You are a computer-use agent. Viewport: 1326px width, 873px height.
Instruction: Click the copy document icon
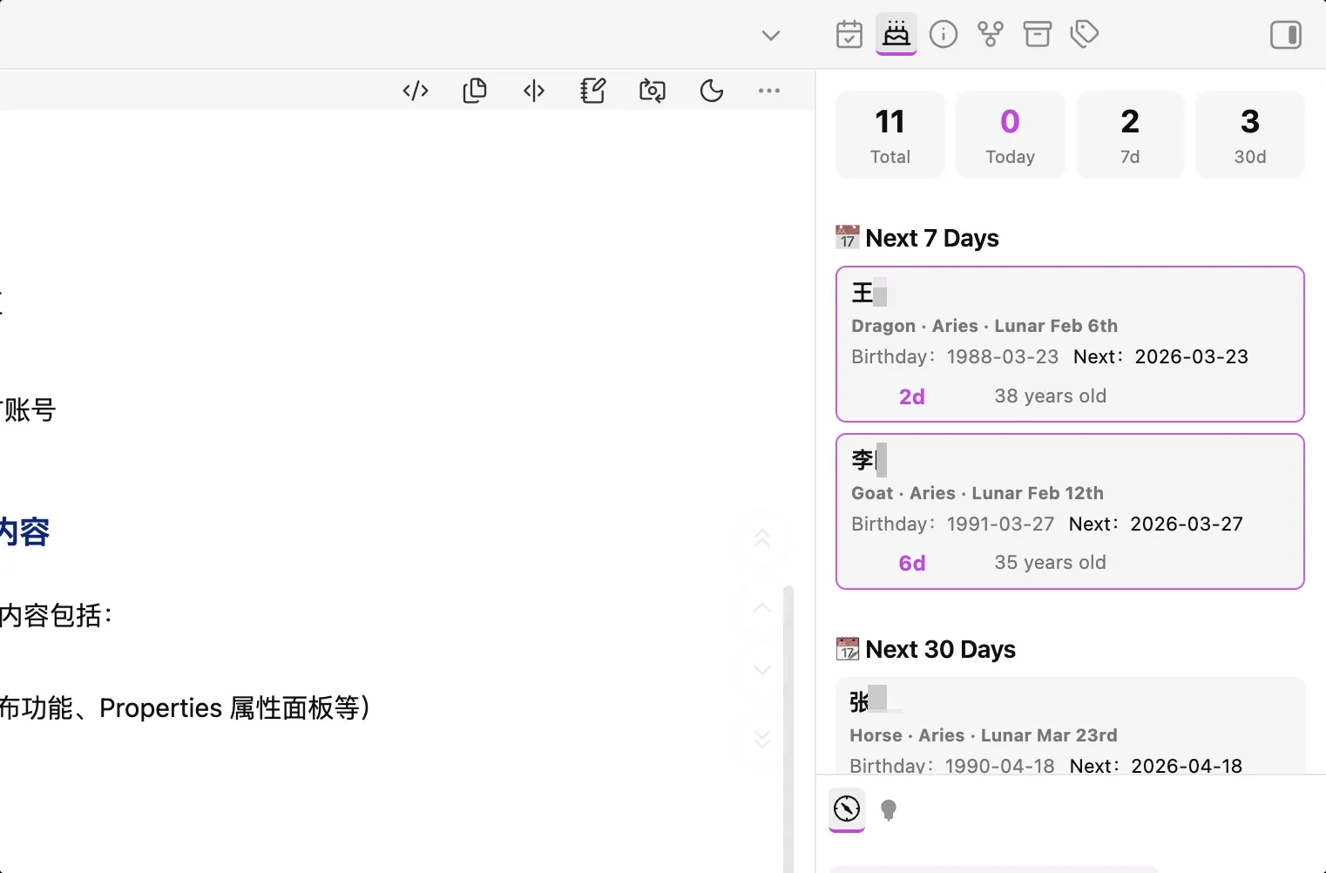coord(475,91)
